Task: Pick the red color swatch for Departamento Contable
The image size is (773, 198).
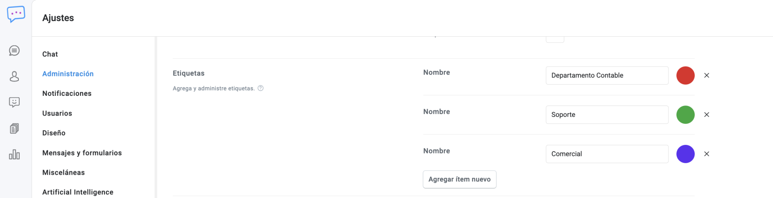Action: [x=685, y=76]
